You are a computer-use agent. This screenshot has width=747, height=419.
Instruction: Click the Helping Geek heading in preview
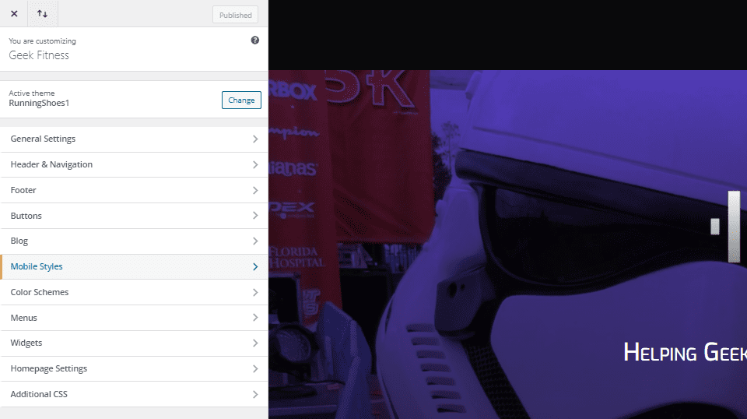pyautogui.click(x=685, y=353)
